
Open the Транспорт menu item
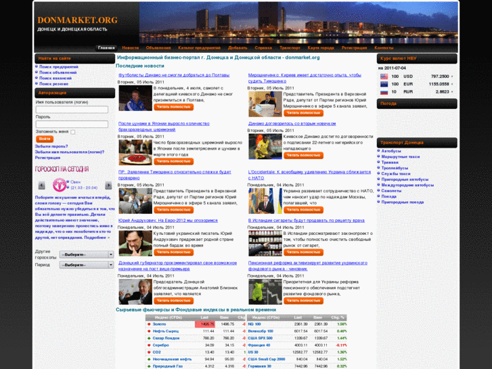[x=290, y=48]
